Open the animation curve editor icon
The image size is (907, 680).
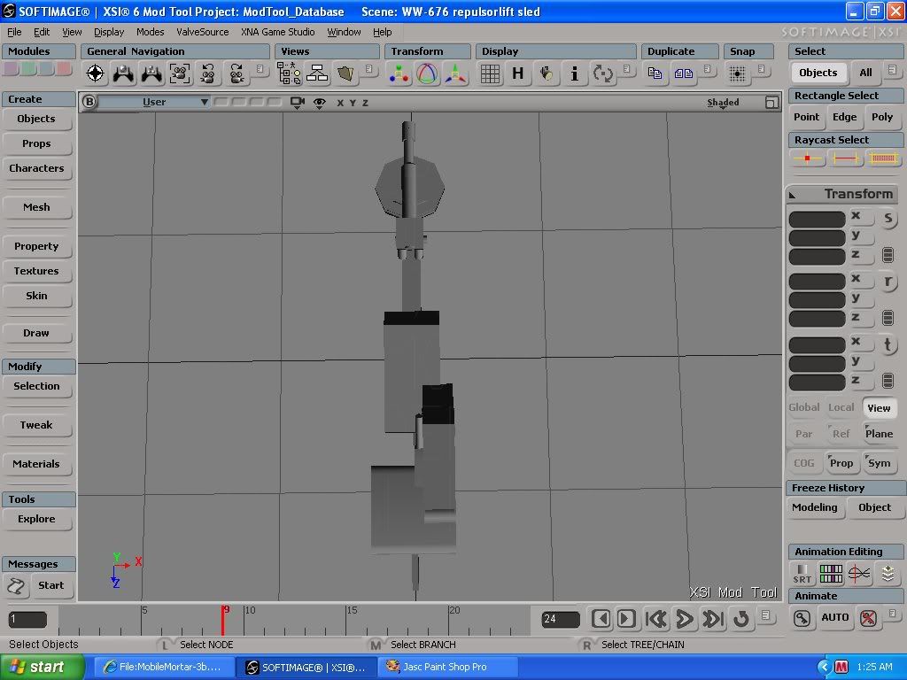click(x=859, y=573)
